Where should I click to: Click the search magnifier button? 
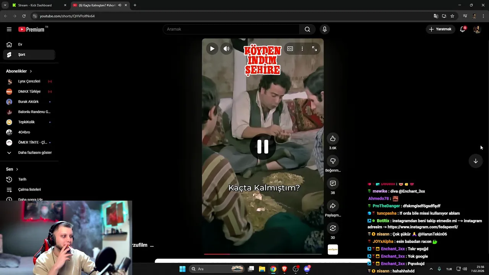307,29
